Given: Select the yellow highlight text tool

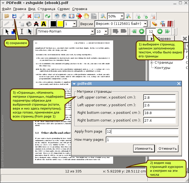Looking at the screenshot, I should tap(44, 24).
